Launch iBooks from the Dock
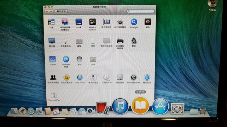Screen dimensions: 227x127 140,106
